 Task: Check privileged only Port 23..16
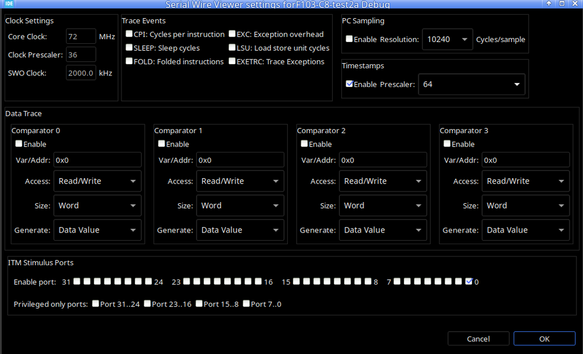pyautogui.click(x=147, y=304)
